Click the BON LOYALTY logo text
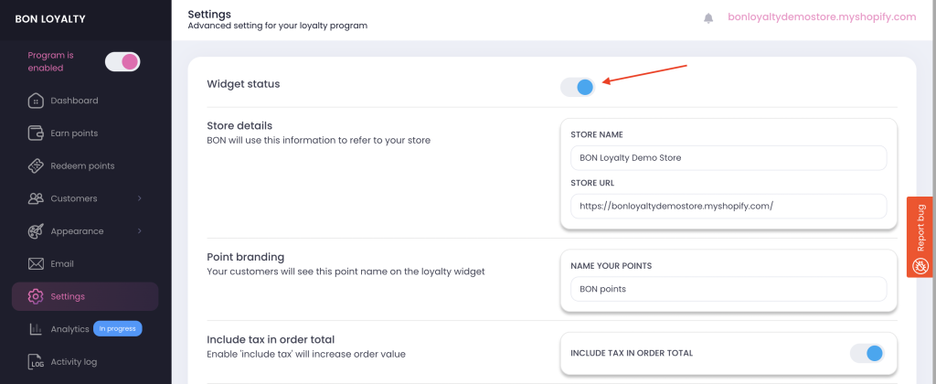 (50, 19)
